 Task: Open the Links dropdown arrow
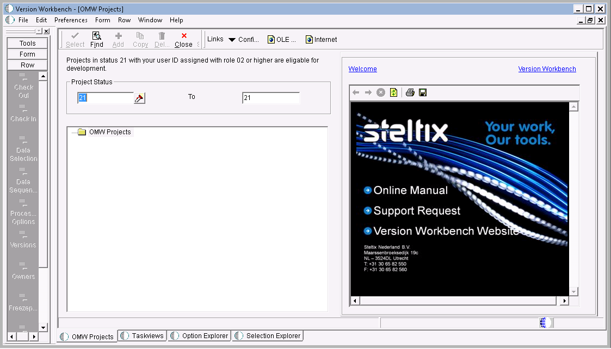click(x=233, y=39)
